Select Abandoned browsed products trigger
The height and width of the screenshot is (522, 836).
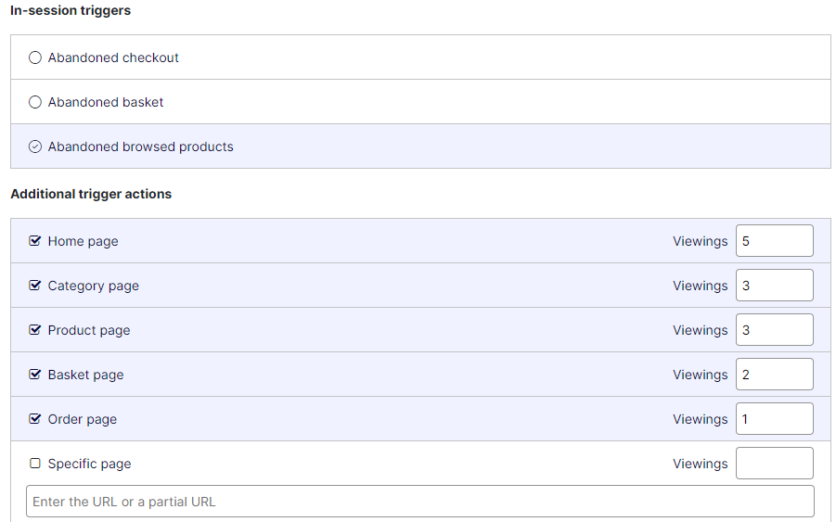(x=35, y=146)
